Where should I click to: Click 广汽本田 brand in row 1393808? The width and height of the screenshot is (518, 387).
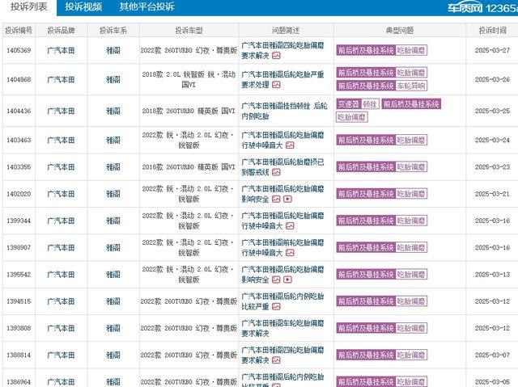point(62,328)
